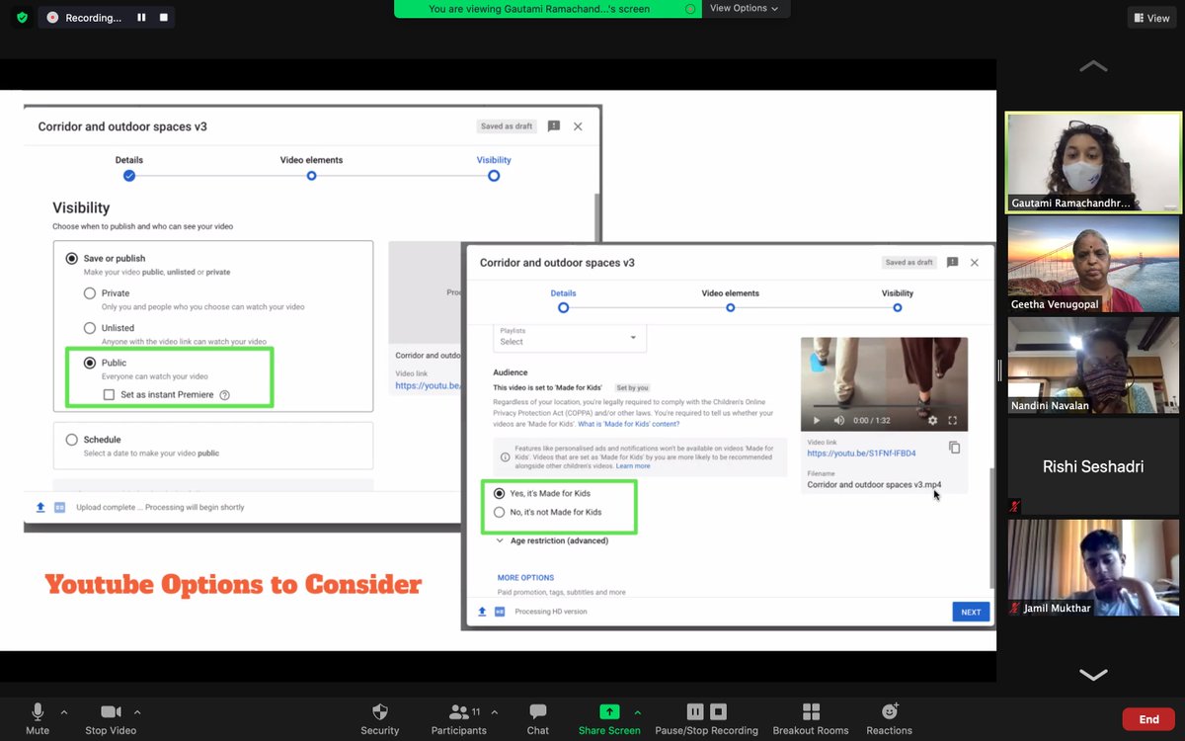Select Jamil Mukthar's video tile

pos(1093,568)
